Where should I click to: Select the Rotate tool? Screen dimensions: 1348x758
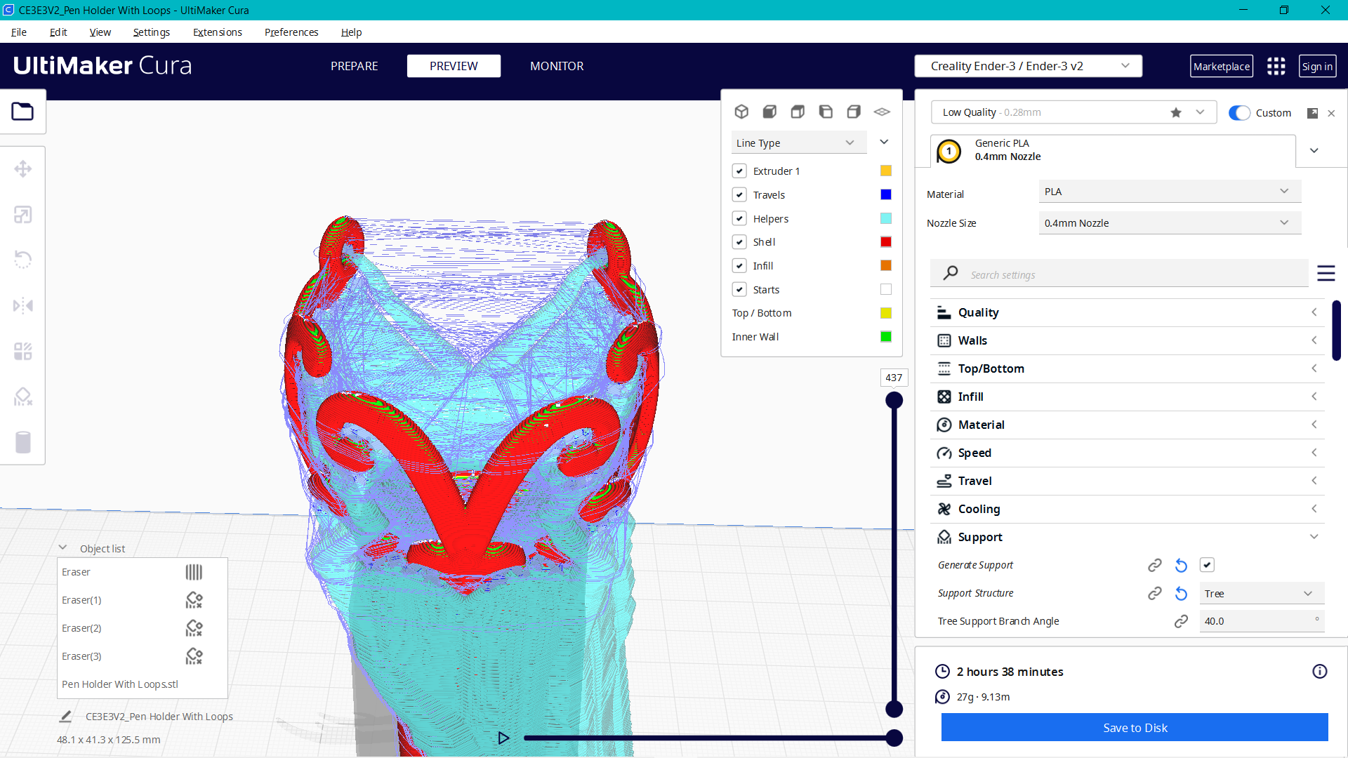point(22,260)
